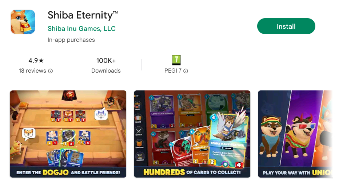339x183 pixels.
Task: Click the In-app purchases text
Action: point(71,40)
